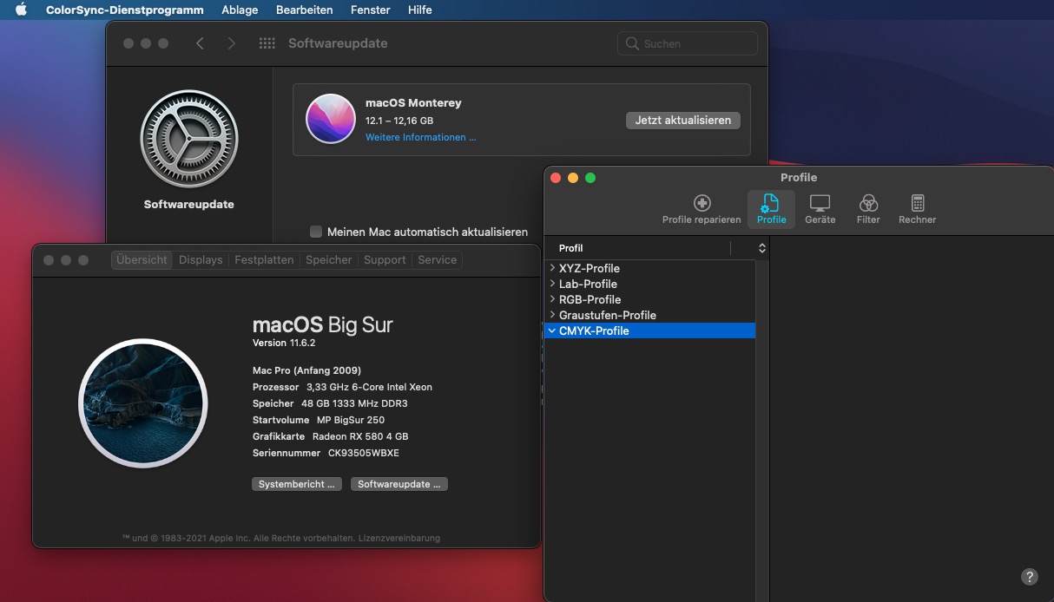Select RGB-Profile row label
The image size is (1054, 602).
point(590,299)
